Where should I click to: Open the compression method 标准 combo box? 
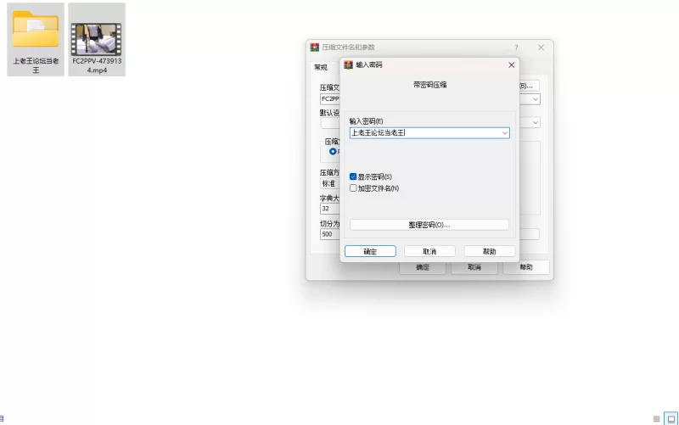click(330, 183)
